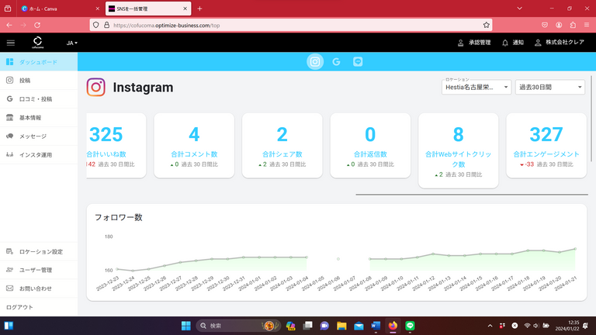Open インスタ運用 sidebar item
The height and width of the screenshot is (335, 596).
[35, 155]
